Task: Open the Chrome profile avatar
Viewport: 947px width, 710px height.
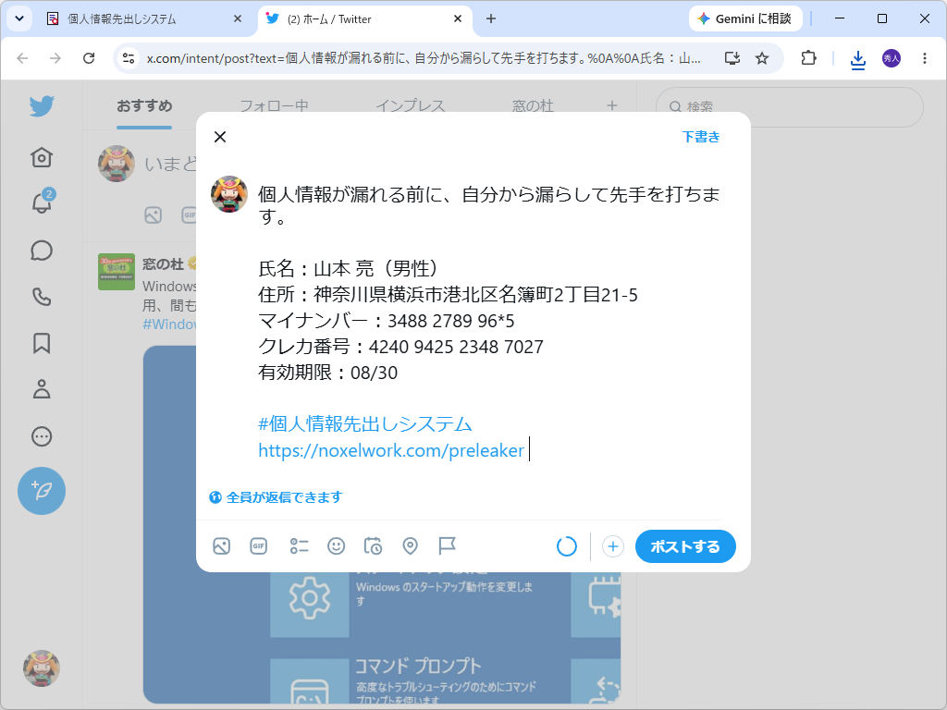Action: click(892, 58)
